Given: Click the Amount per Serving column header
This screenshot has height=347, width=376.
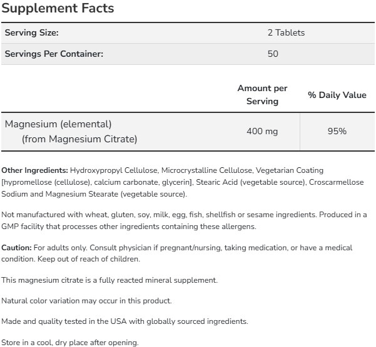Looking at the screenshot, I should (263, 95).
